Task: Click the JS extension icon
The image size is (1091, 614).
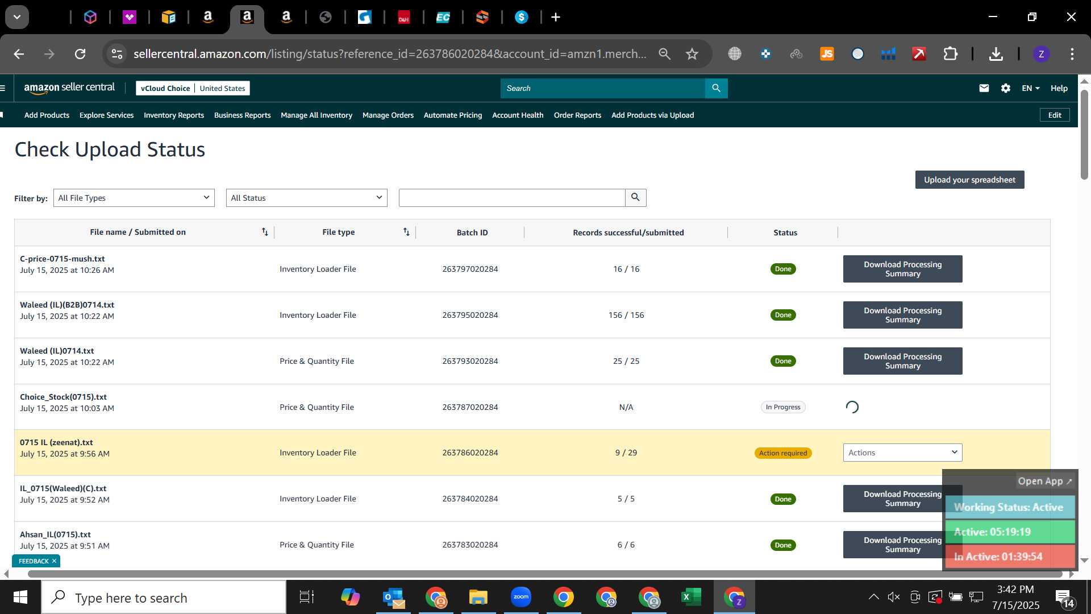Action: point(827,54)
